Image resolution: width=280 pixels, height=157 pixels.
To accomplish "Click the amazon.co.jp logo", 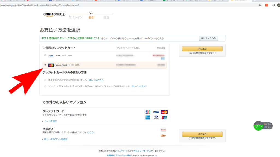I will point(54,14).
